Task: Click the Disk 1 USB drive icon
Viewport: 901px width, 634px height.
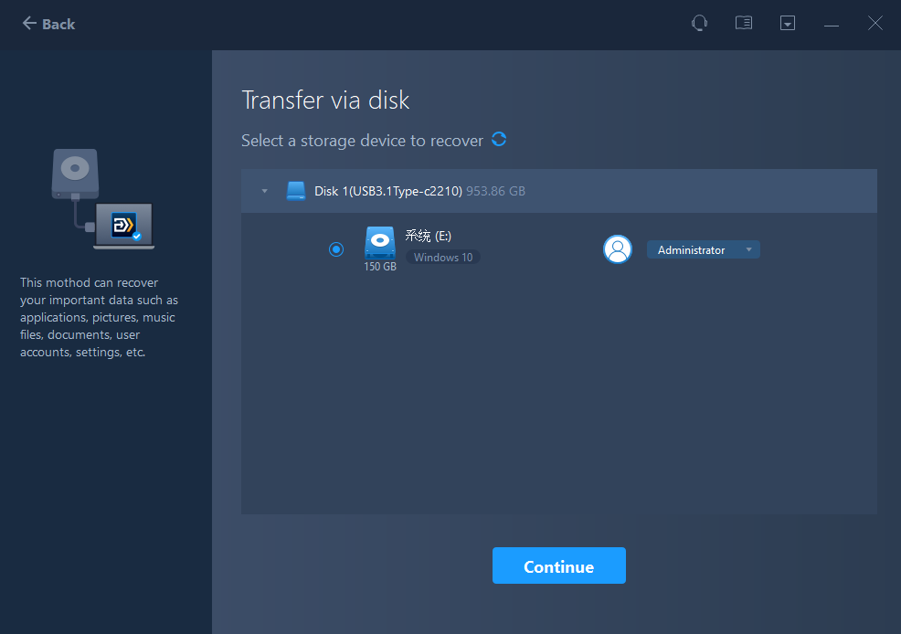Action: point(296,191)
